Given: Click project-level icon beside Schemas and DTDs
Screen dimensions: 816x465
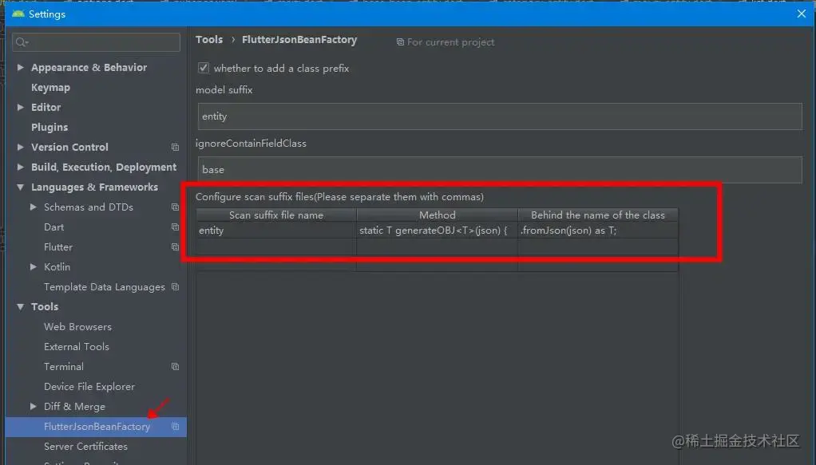Looking at the screenshot, I should (x=176, y=207).
